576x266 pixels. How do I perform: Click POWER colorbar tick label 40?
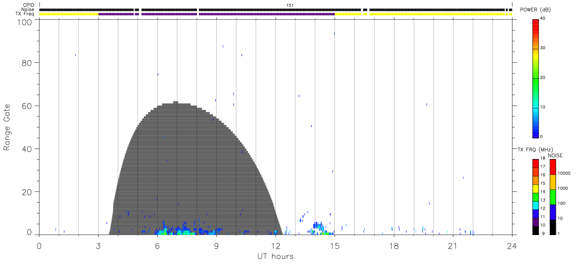(543, 19)
